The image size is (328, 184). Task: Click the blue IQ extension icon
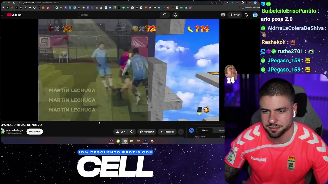point(191,130)
